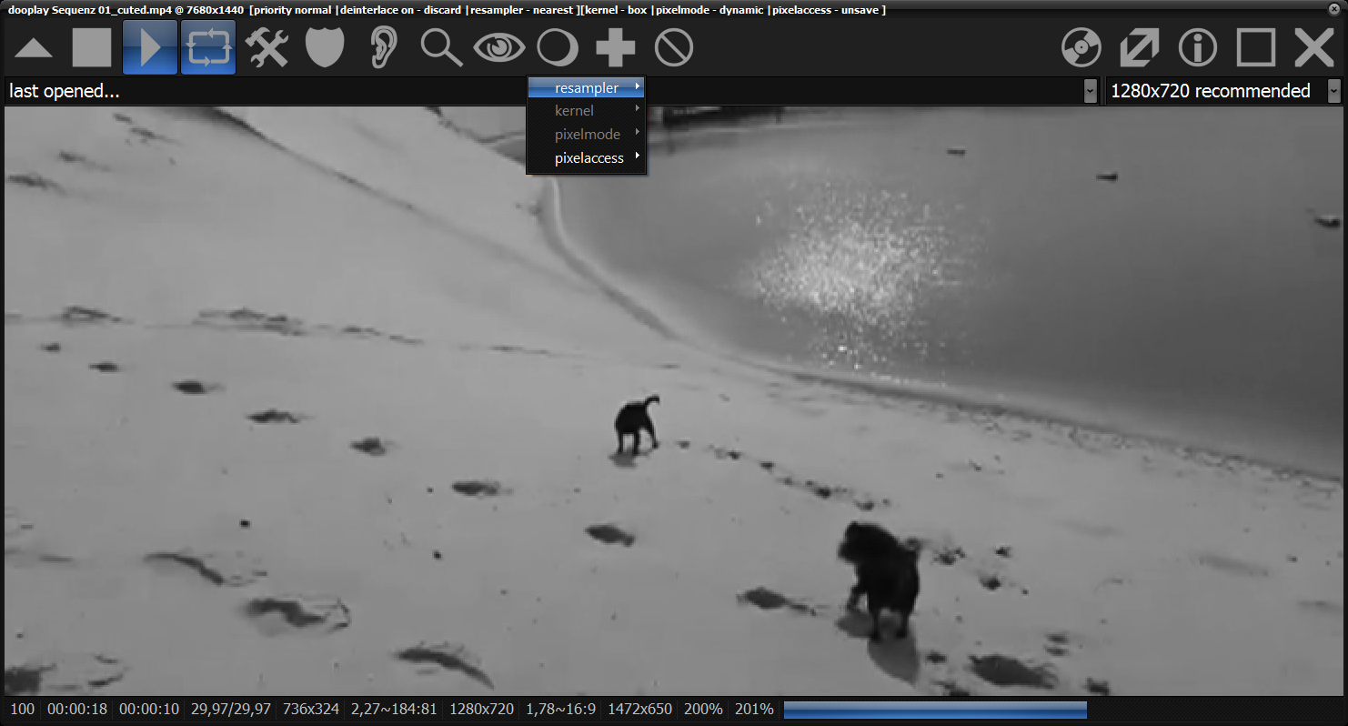Viewport: 1348px width, 726px height.
Task: Click the 200% zoom status field
Action: 703,710
